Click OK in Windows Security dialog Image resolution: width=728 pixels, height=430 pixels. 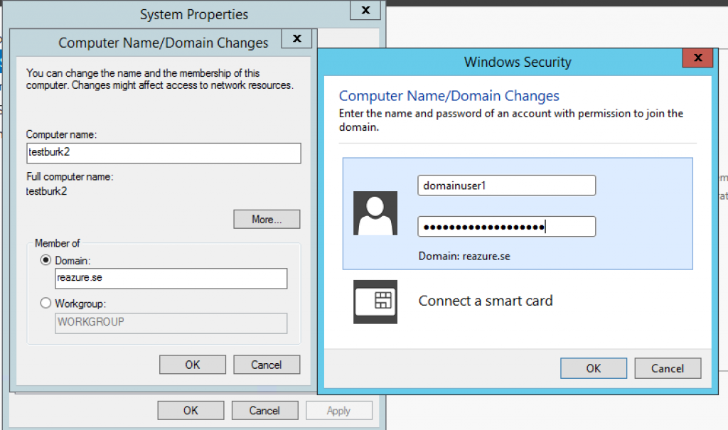click(593, 368)
